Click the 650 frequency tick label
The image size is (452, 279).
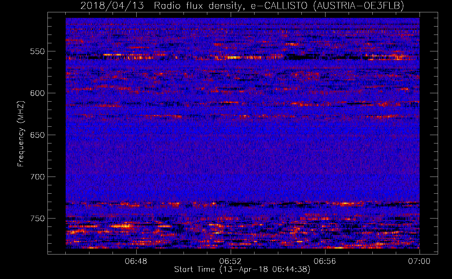(x=37, y=135)
